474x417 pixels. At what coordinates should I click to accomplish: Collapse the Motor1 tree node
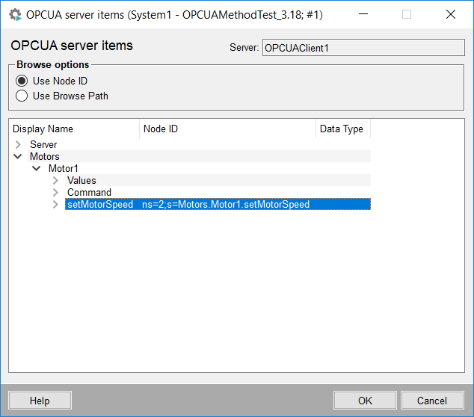tap(36, 168)
